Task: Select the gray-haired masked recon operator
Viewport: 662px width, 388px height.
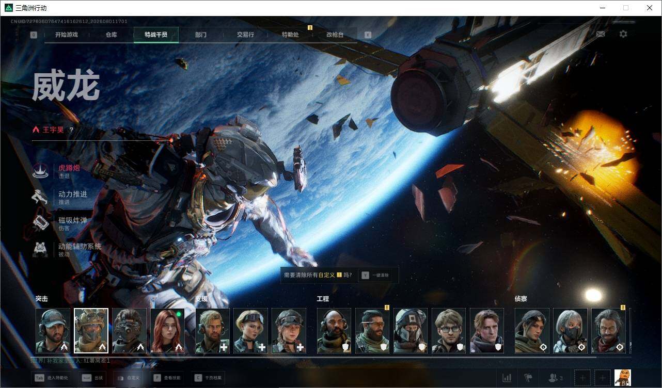Action: pos(571,331)
